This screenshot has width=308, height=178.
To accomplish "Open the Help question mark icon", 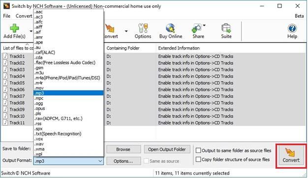I will (x=292, y=29).
